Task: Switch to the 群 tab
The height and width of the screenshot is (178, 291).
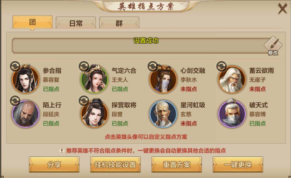Action: coord(119,23)
